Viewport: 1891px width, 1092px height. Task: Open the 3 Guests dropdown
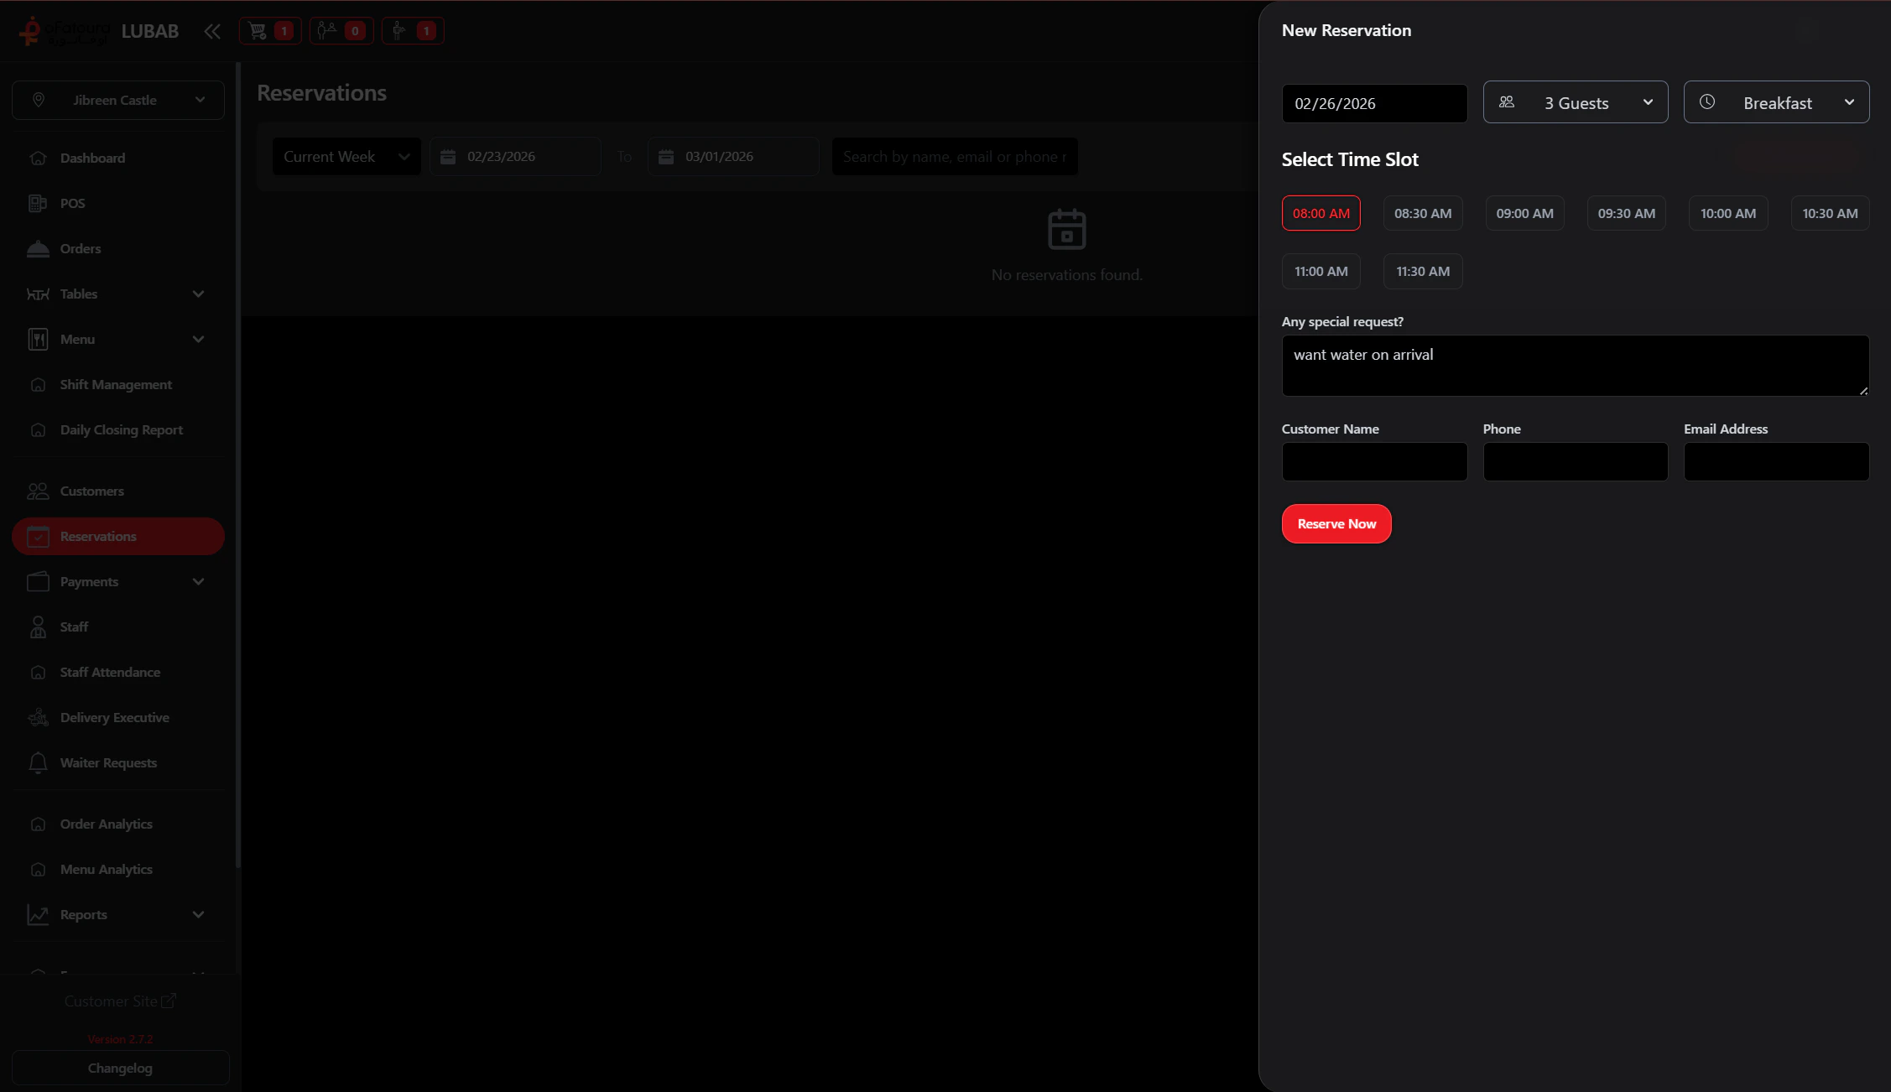(x=1576, y=102)
